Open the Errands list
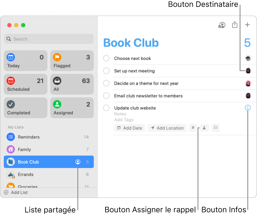The width and height of the screenshot is (257, 216). pos(25,175)
